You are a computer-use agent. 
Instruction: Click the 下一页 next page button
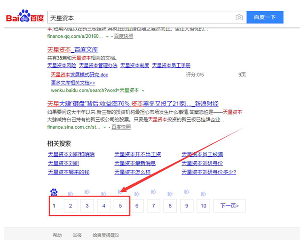[230, 206]
